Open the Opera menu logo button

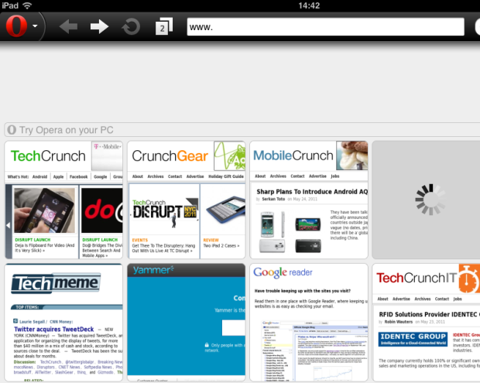pyautogui.click(x=16, y=26)
